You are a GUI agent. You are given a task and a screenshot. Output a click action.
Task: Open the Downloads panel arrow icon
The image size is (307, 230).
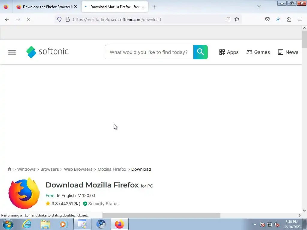(278, 19)
